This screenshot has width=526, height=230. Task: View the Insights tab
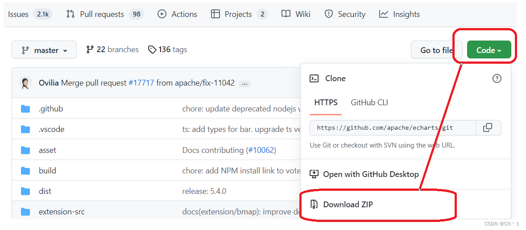[399, 14]
